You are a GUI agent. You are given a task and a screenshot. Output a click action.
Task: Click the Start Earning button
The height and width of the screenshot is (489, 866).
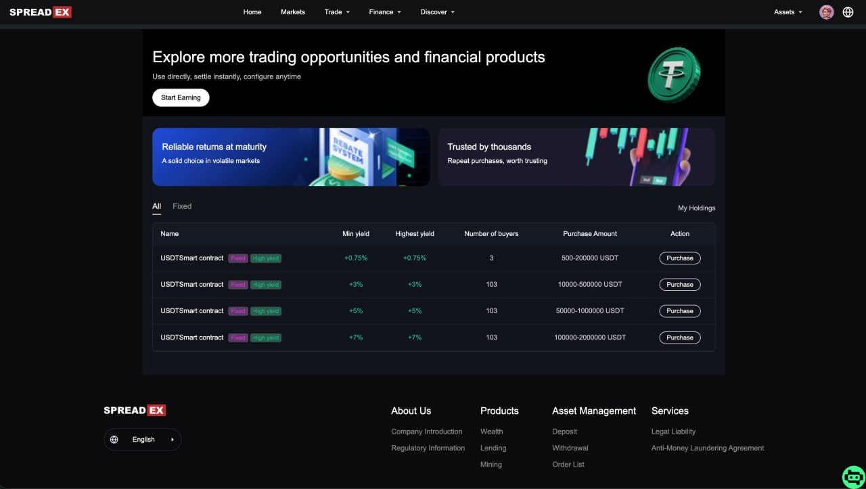(181, 97)
